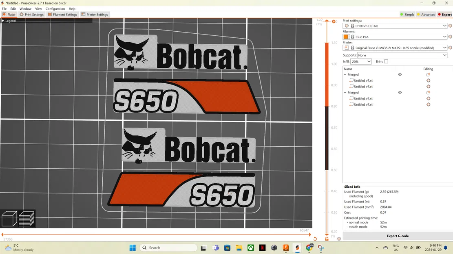Open the Print settings gear icon
The width and height of the screenshot is (453, 254).
point(450,26)
